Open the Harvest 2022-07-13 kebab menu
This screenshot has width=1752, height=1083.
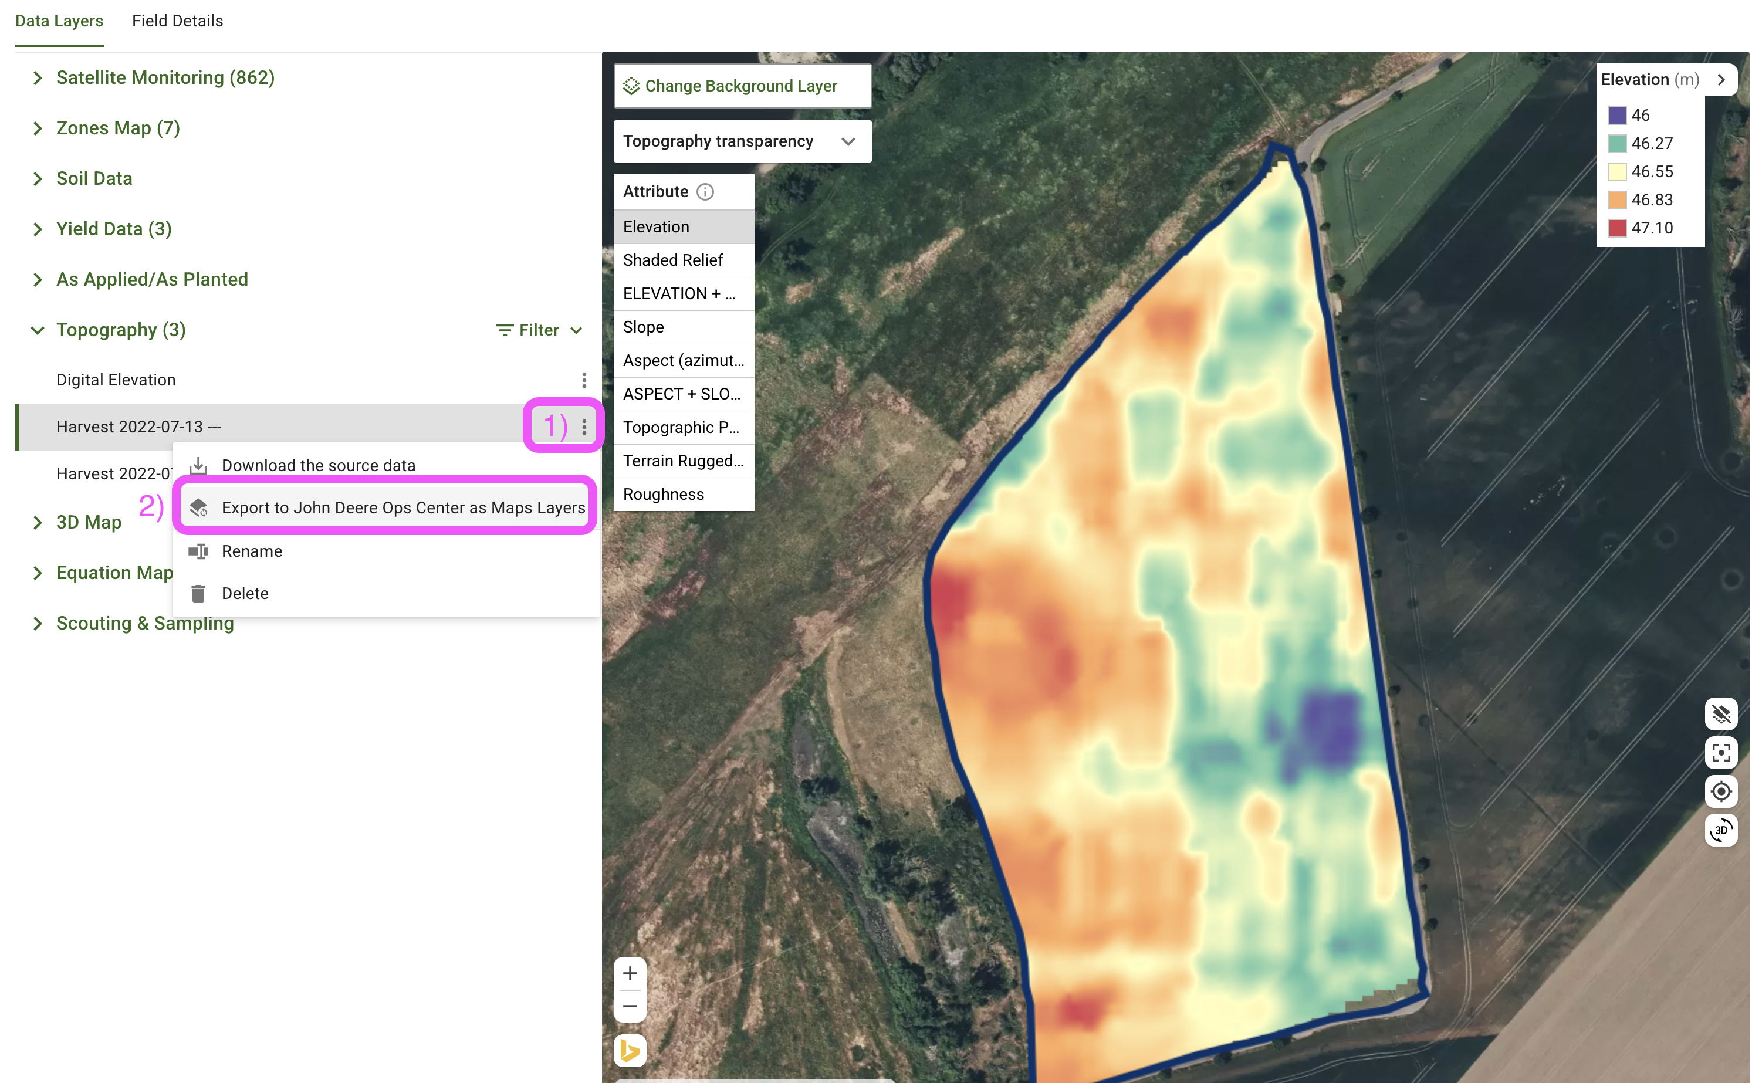[584, 427]
